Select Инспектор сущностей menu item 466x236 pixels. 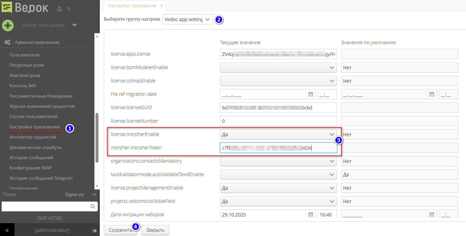click(x=33, y=137)
